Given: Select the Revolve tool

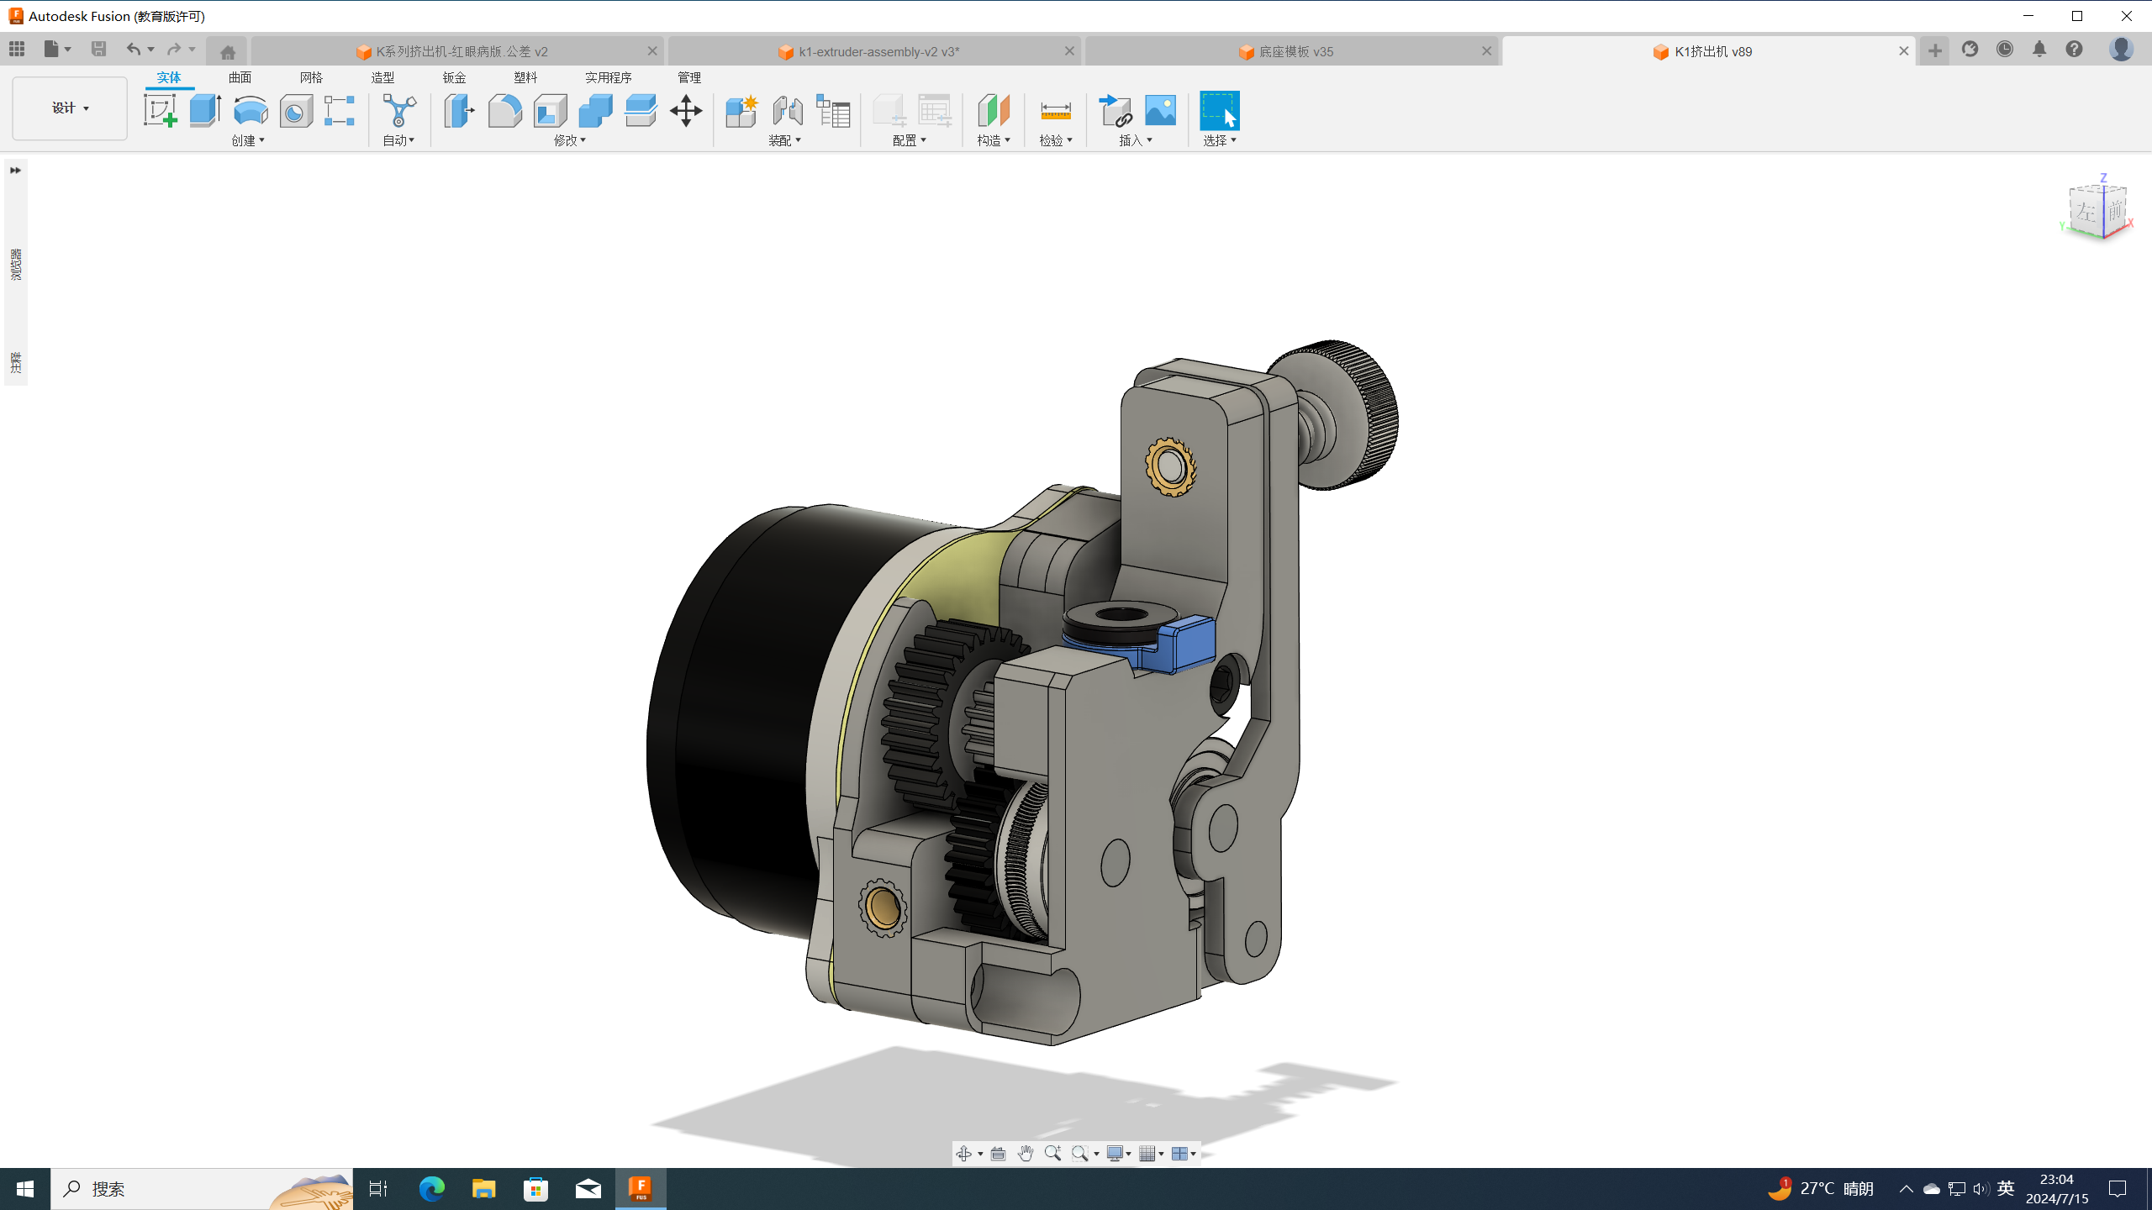Looking at the screenshot, I should click(x=251, y=110).
